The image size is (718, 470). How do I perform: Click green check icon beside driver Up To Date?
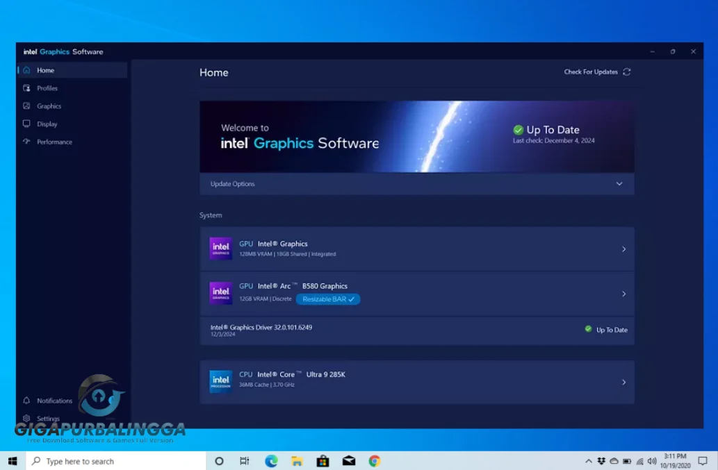589,329
